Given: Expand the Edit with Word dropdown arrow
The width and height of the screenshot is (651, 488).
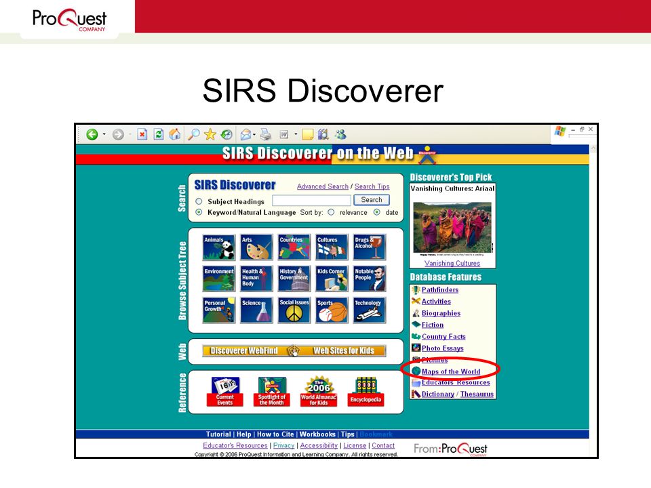Looking at the screenshot, I should (296, 134).
